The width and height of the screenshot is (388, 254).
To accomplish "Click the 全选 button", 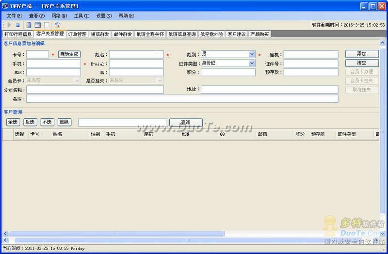I will 13,122.
